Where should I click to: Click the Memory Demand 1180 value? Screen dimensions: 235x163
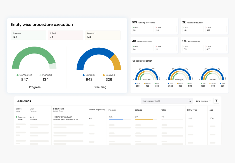tap(180, 86)
